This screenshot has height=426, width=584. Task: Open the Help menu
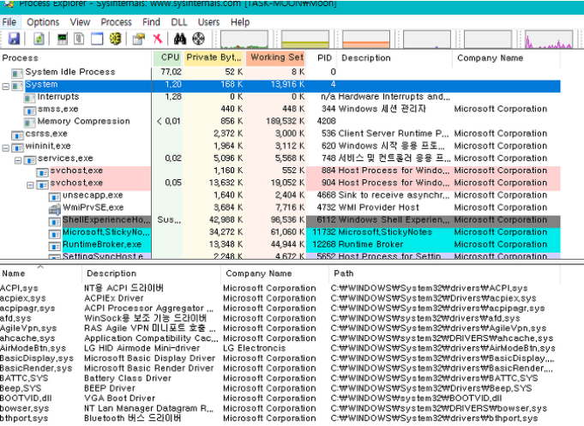(x=240, y=22)
